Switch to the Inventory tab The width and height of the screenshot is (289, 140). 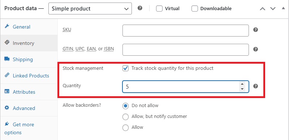tap(29, 43)
